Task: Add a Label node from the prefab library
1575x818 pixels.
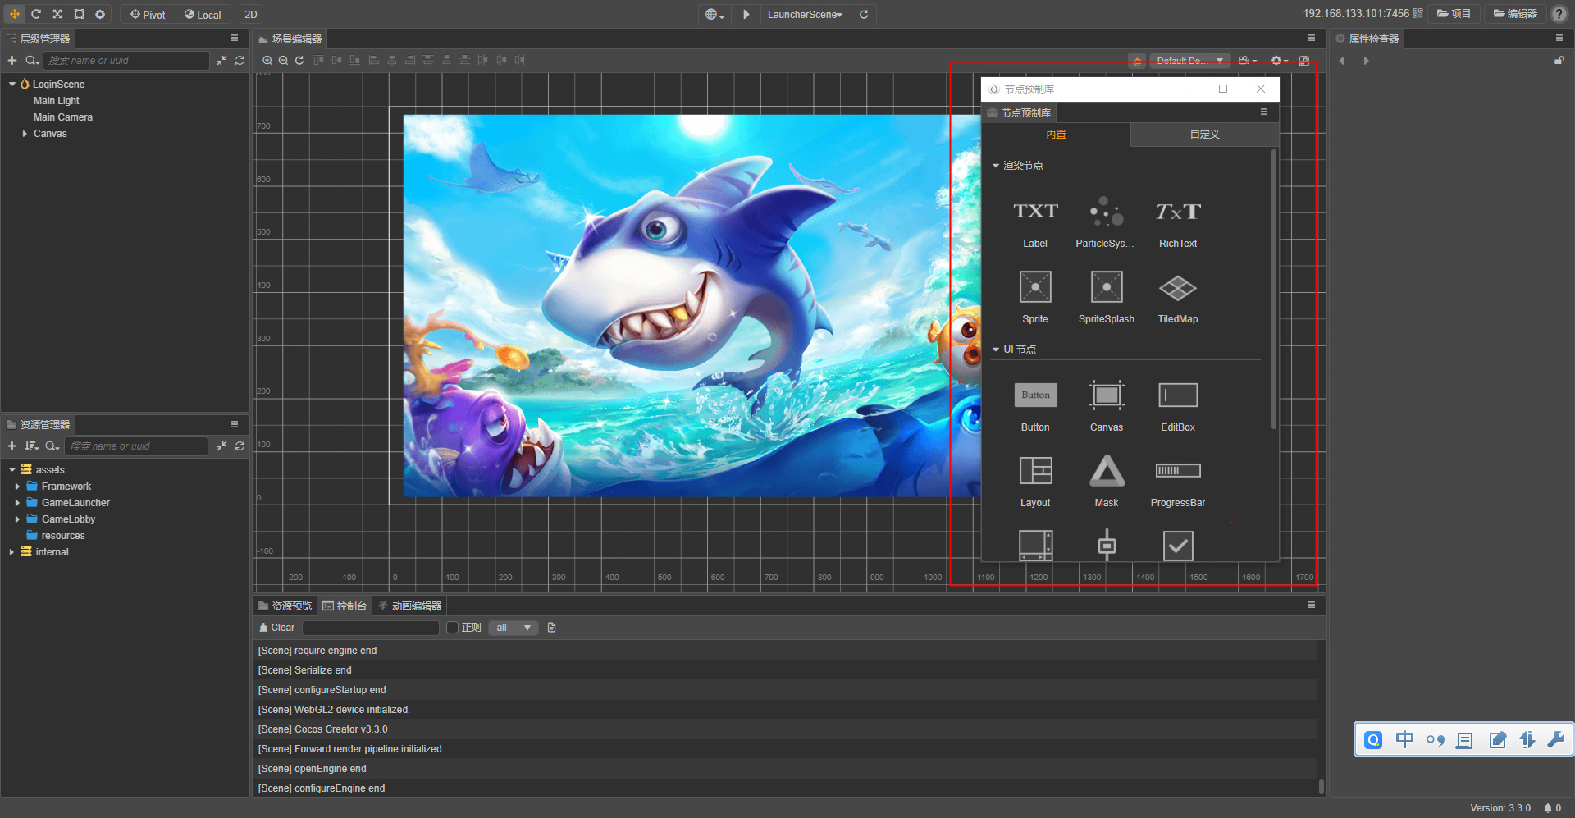Action: tap(1034, 212)
